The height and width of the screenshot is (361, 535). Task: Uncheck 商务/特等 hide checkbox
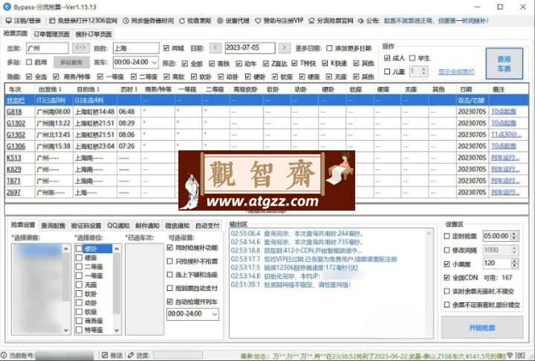pyautogui.click(x=56, y=77)
